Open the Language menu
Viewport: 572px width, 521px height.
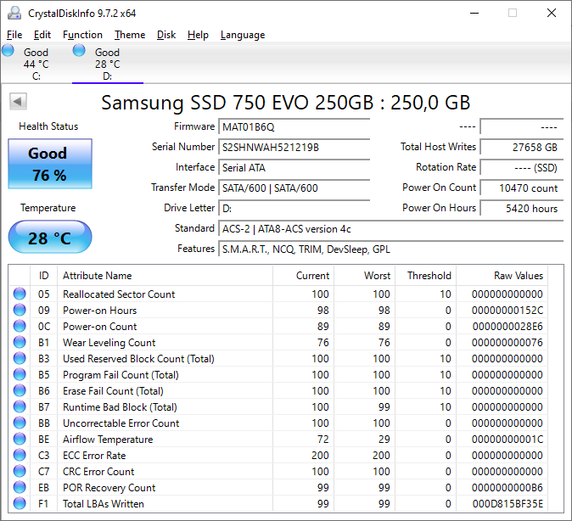(x=243, y=35)
